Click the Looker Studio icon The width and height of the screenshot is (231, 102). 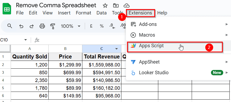pyautogui.click(x=133, y=73)
